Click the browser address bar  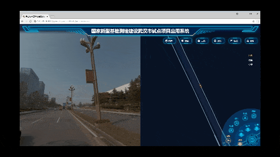143,21
